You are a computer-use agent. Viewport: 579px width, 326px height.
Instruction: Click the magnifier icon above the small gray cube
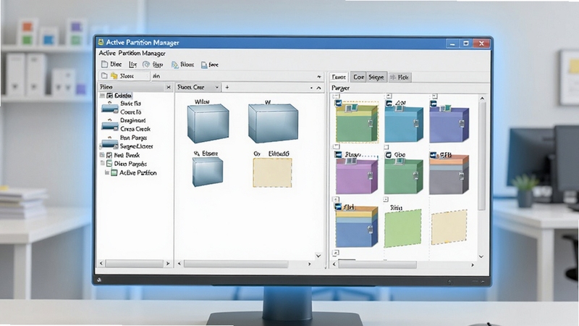[x=197, y=153]
